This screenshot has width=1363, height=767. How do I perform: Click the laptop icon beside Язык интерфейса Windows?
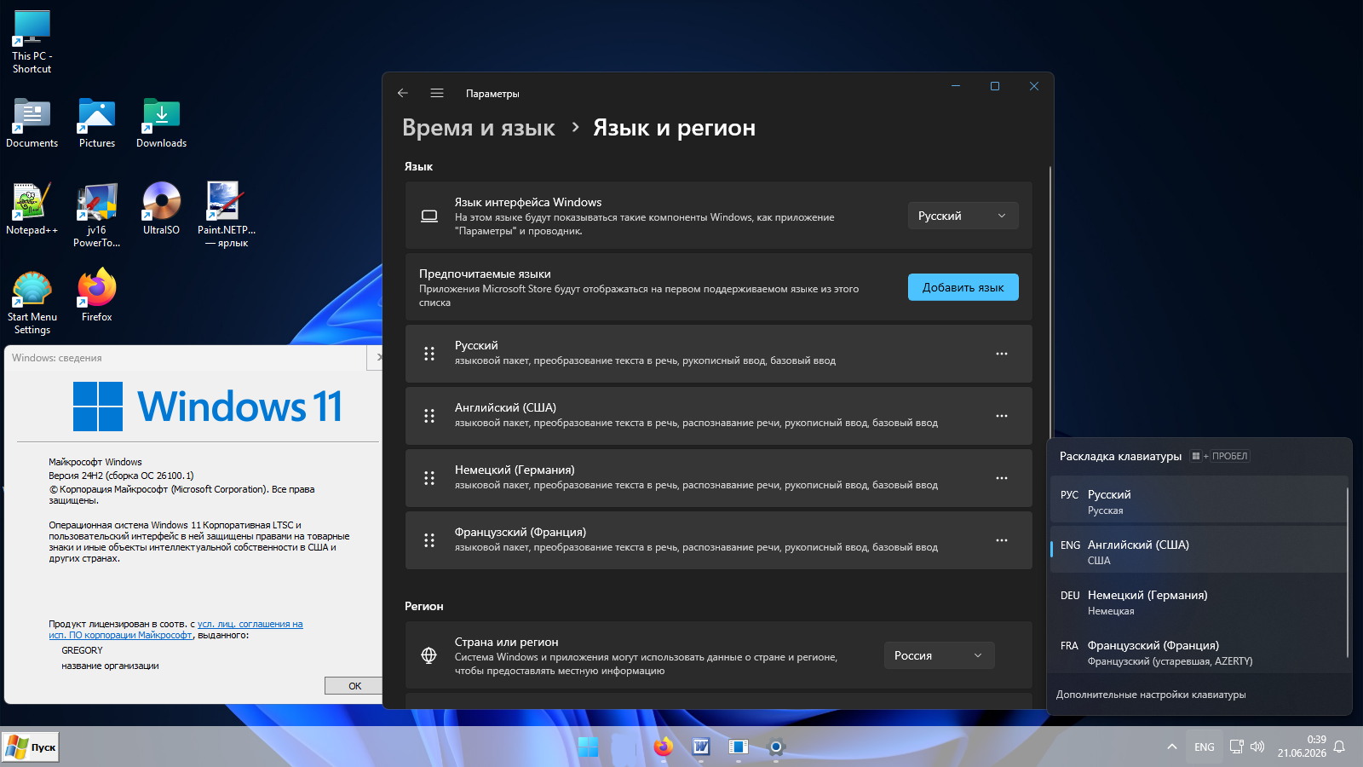point(429,216)
